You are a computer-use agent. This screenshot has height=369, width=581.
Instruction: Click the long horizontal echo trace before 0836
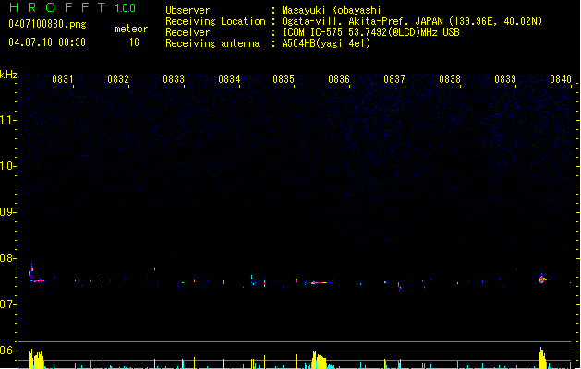(x=320, y=282)
